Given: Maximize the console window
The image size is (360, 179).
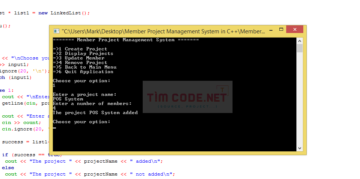Looking at the screenshot, I should click(x=281, y=29).
